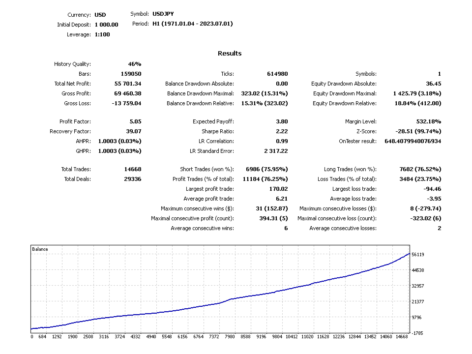The image size is (472, 354).
Task: Select Expected Payoff value 3.80
Action: pos(282,121)
